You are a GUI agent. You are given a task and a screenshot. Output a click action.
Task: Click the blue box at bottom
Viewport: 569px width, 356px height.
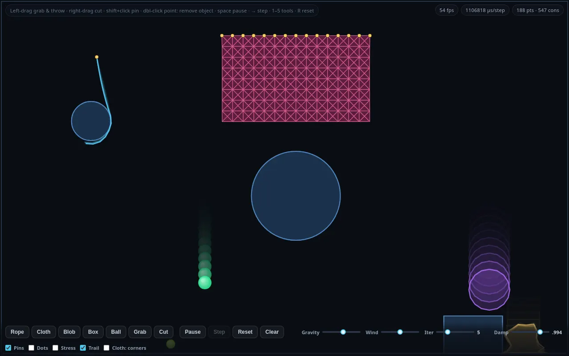pyautogui.click(x=473, y=335)
